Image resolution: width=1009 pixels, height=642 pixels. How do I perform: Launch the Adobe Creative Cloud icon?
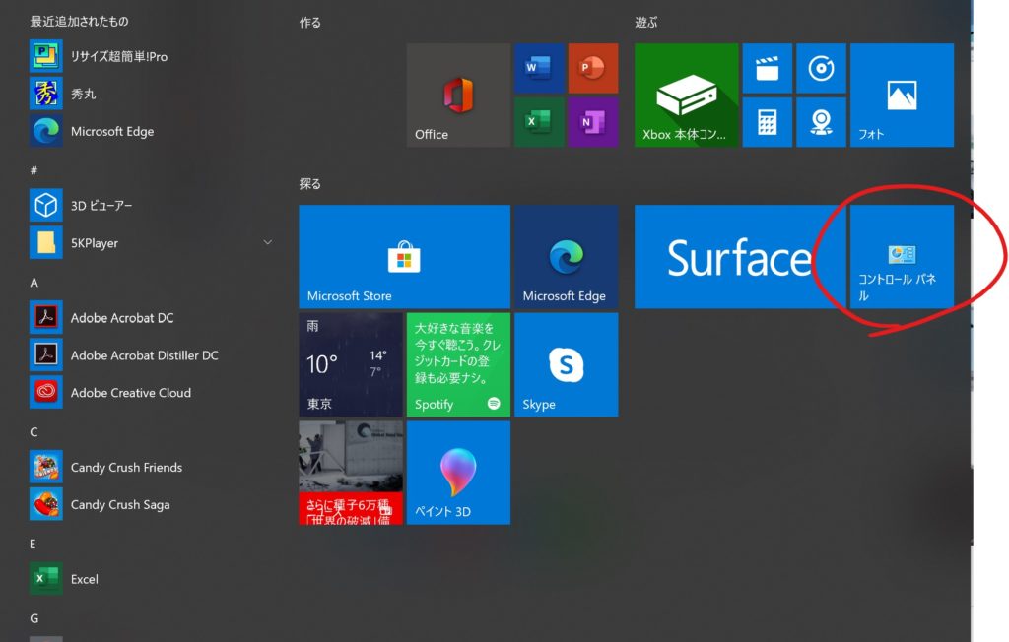click(45, 392)
